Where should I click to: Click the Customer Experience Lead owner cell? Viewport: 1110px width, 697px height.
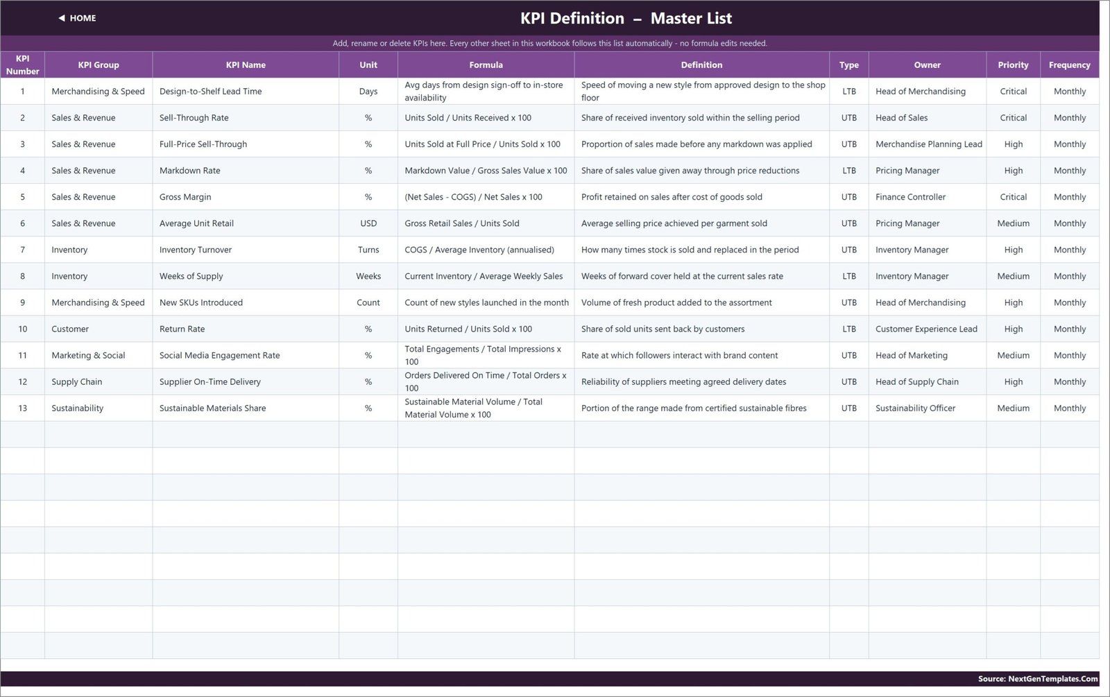[928, 329]
